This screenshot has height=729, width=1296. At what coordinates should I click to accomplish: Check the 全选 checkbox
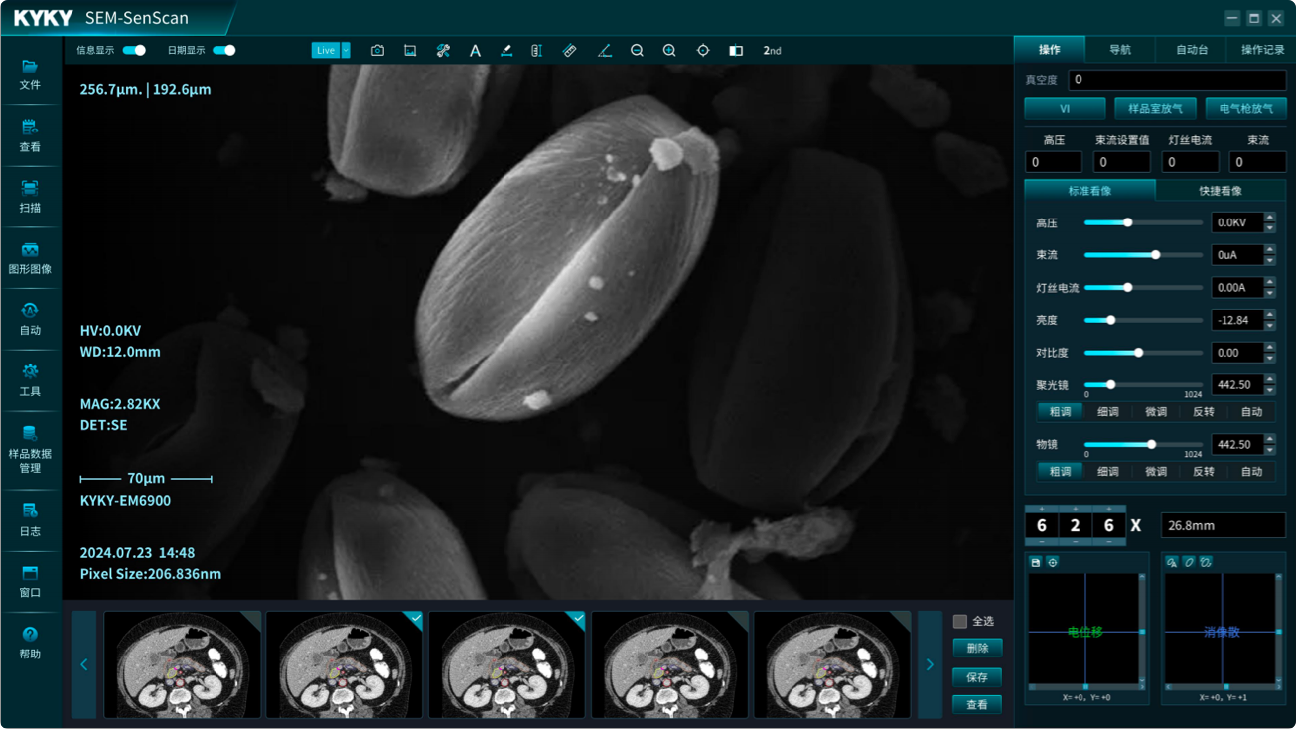point(960,621)
